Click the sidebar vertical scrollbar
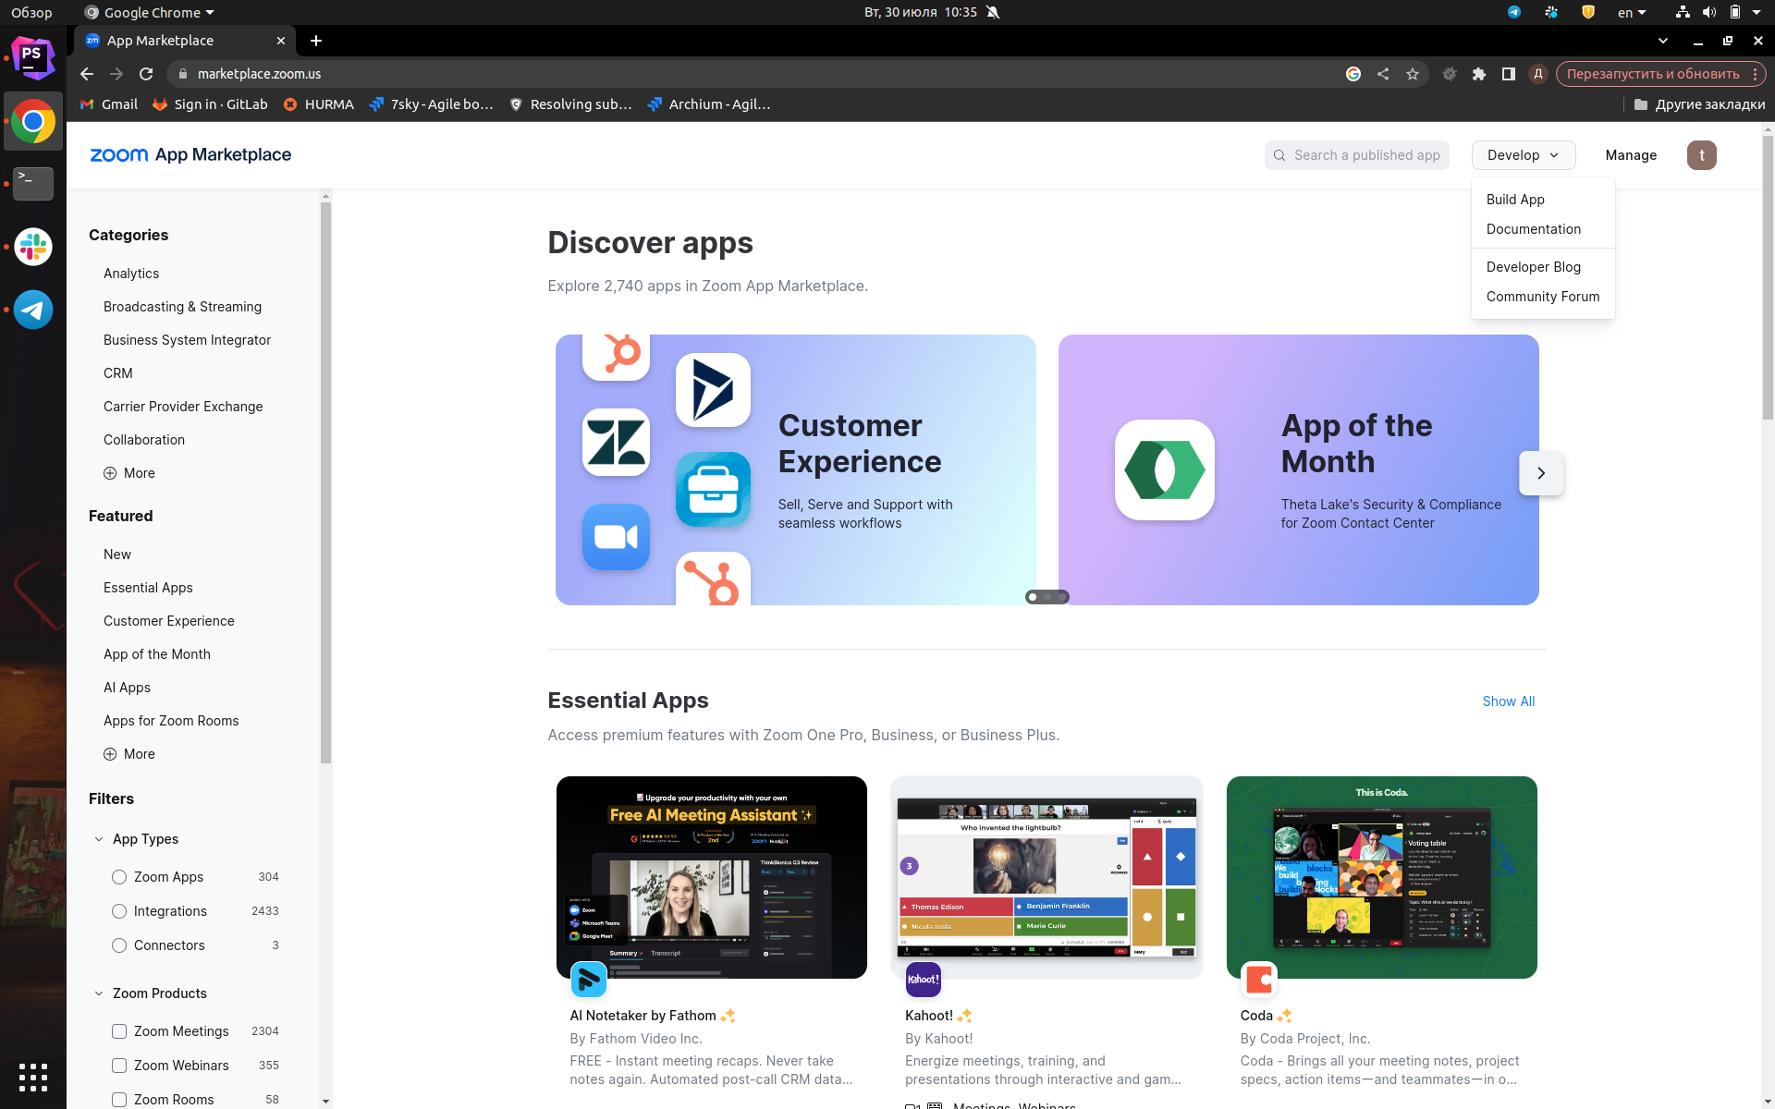1775x1109 pixels. [x=325, y=481]
